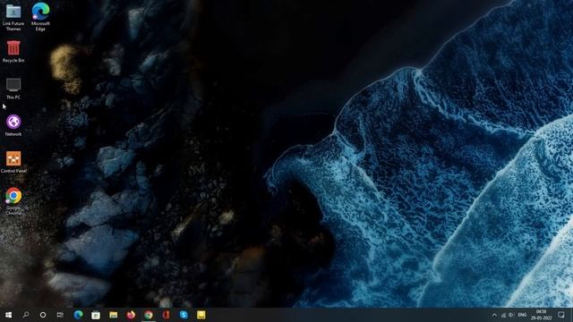Open ENG input language switcher

point(522,315)
